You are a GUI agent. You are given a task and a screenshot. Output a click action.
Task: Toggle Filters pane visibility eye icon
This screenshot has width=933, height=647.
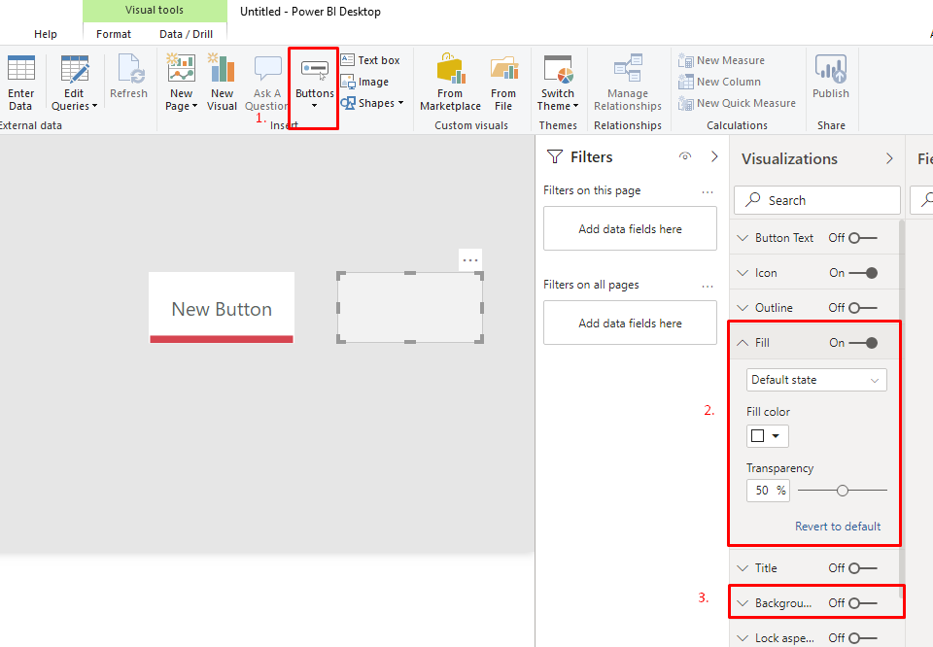685,156
